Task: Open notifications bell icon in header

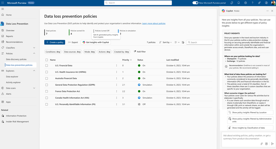Action: coord(238,3)
